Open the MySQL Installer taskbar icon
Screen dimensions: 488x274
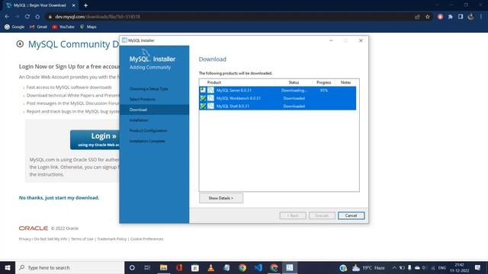click(290, 267)
